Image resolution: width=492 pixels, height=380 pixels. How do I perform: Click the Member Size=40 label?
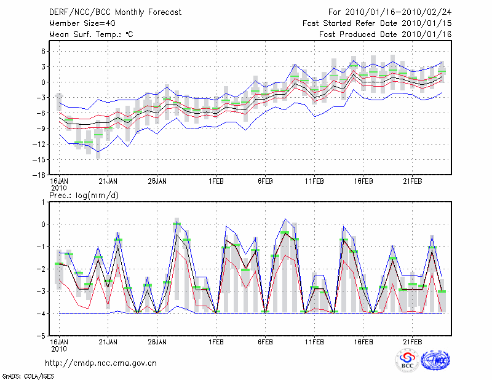pyautogui.click(x=80, y=23)
